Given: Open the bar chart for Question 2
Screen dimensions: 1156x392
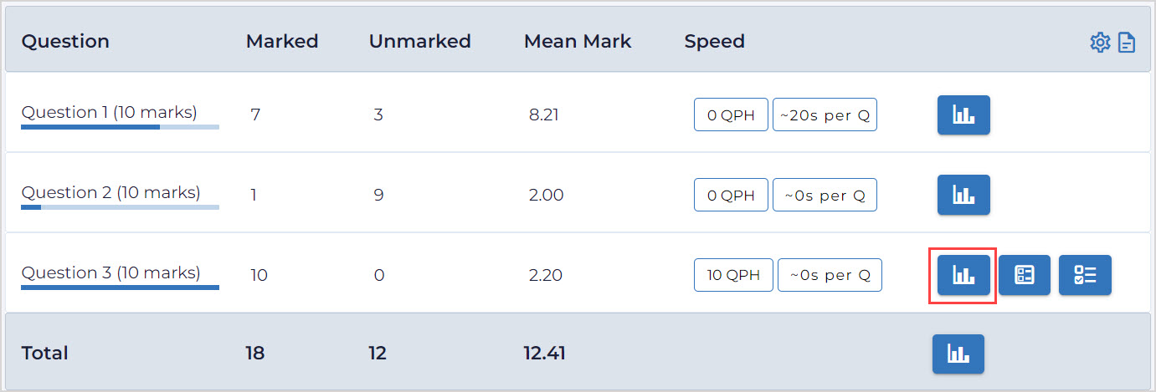Looking at the screenshot, I should tap(963, 195).
